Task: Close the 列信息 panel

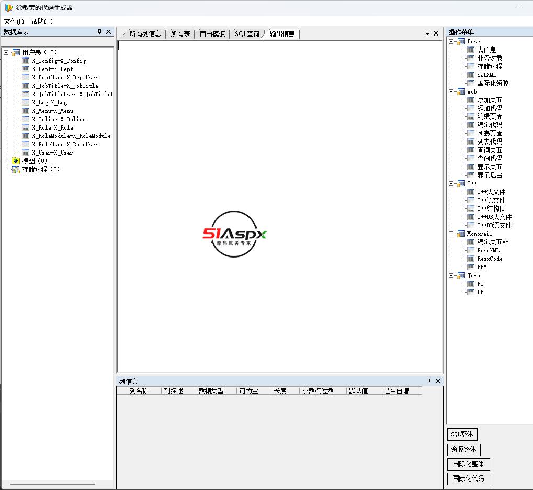Action: (x=438, y=381)
